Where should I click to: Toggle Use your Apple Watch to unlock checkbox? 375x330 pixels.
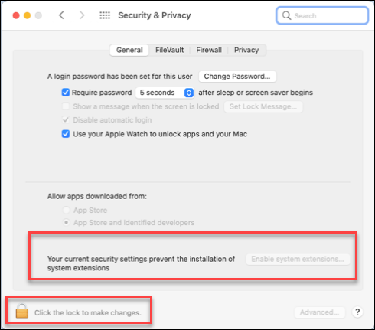pos(66,134)
